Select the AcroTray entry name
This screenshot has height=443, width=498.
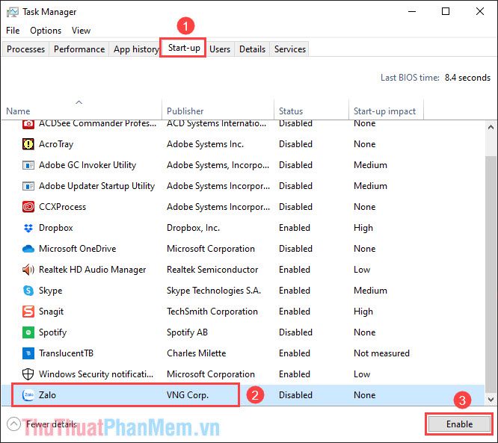56,144
